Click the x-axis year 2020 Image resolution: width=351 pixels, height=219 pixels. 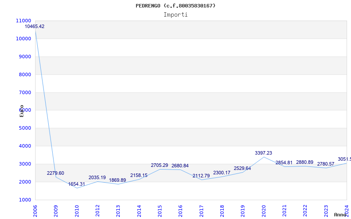point(264,211)
